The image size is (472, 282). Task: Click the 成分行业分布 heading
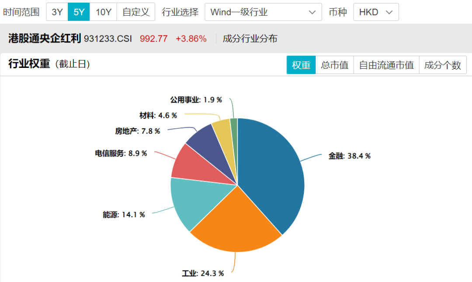(x=250, y=39)
